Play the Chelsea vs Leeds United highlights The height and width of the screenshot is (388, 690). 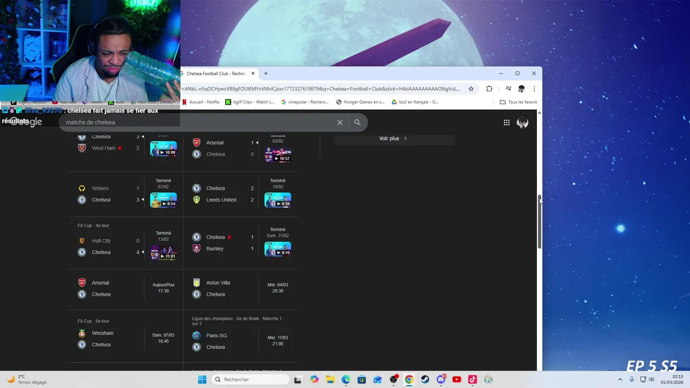[278, 200]
